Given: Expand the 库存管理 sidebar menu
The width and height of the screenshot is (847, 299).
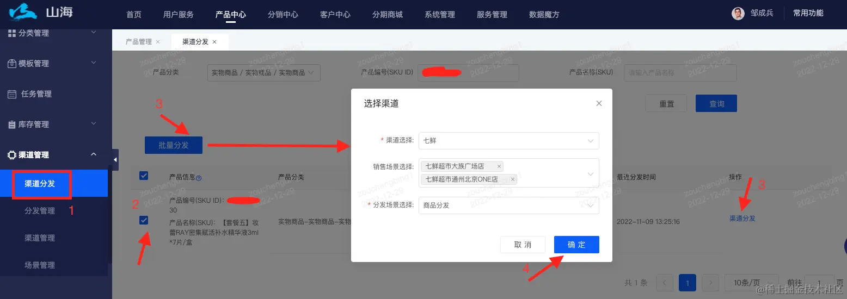Looking at the screenshot, I should coord(94,124).
